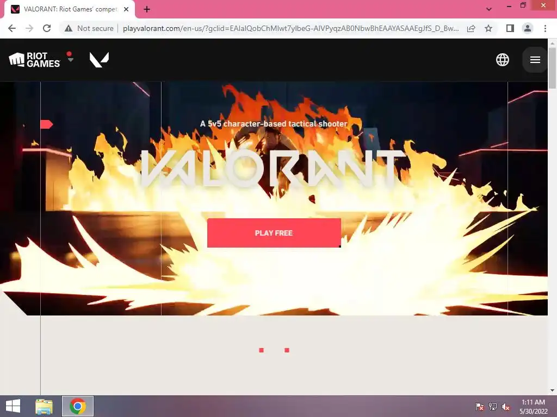Open the Chrome profile avatar
This screenshot has width=557, height=417.
(x=528, y=28)
